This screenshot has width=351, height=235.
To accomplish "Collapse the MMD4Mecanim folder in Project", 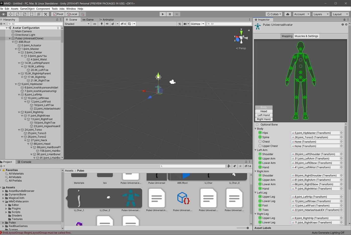I will coord(3,201).
